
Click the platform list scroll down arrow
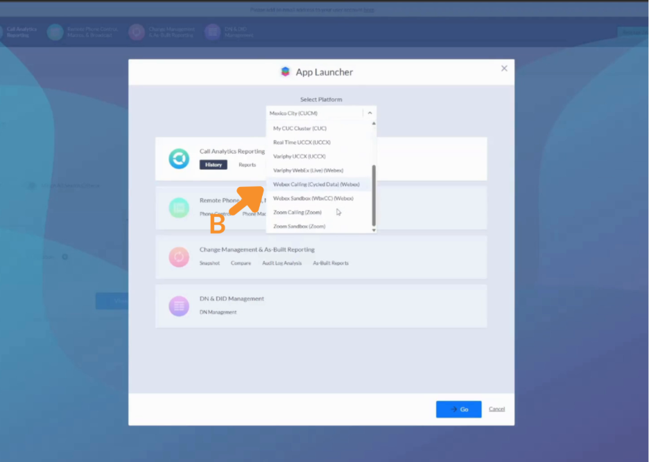click(x=374, y=231)
